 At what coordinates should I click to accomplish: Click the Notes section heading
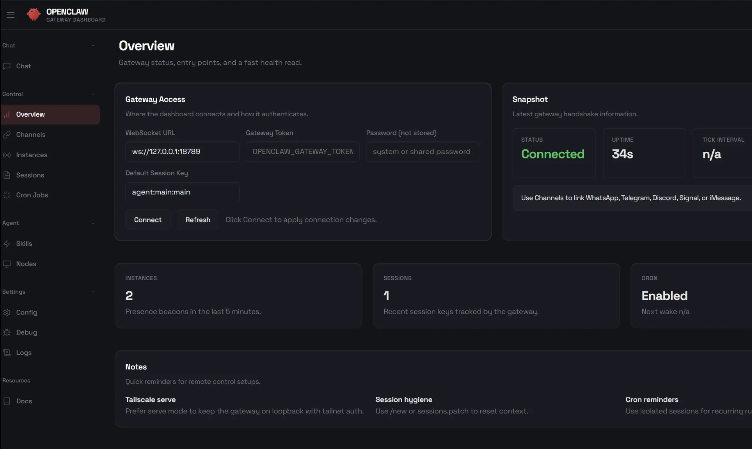coord(136,367)
